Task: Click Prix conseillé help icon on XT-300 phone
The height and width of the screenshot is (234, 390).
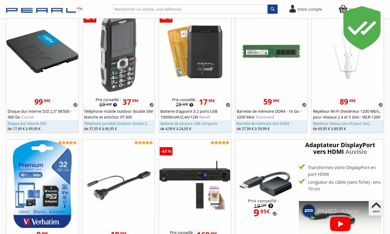Action: pos(115,105)
